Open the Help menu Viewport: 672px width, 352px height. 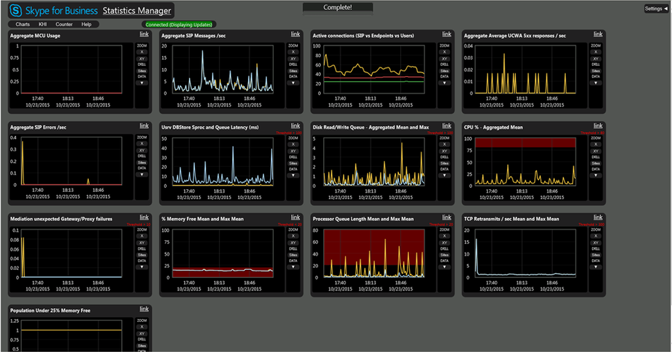click(86, 24)
